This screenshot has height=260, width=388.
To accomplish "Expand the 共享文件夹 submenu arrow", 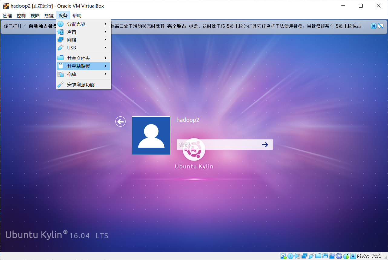I will point(106,58).
